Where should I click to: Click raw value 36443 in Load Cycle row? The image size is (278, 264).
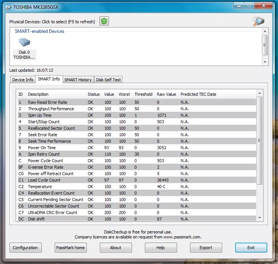163,180
